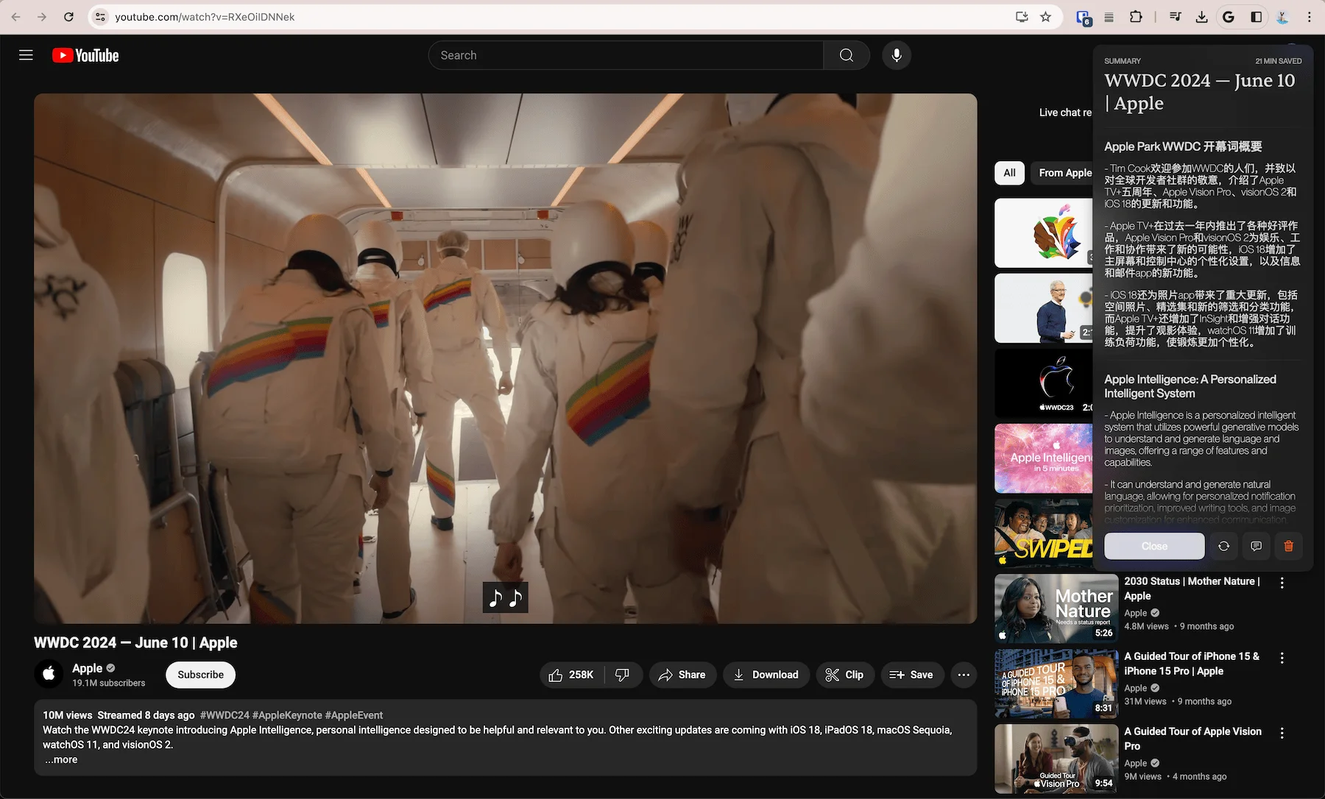The image size is (1325, 799).
Task: Delete the summary with the trash icon
Action: pos(1288,546)
